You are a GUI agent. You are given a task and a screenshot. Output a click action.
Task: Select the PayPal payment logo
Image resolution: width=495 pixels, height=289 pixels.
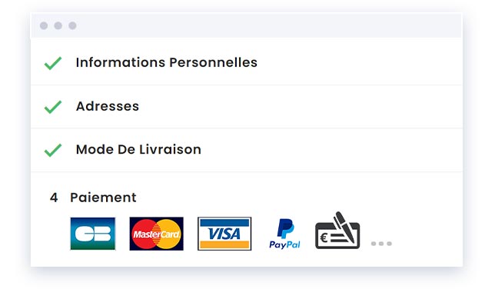(x=284, y=234)
